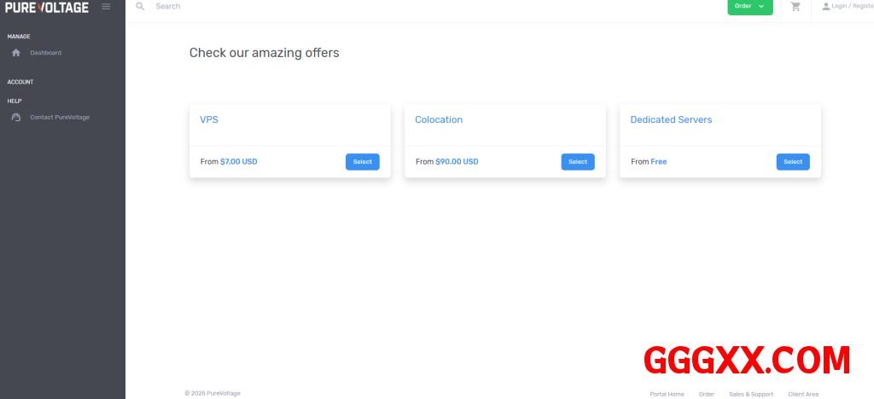
Task: Select the VPS offer
Action: [x=363, y=162]
